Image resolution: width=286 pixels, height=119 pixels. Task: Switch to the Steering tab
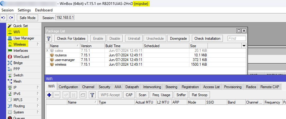(171, 87)
